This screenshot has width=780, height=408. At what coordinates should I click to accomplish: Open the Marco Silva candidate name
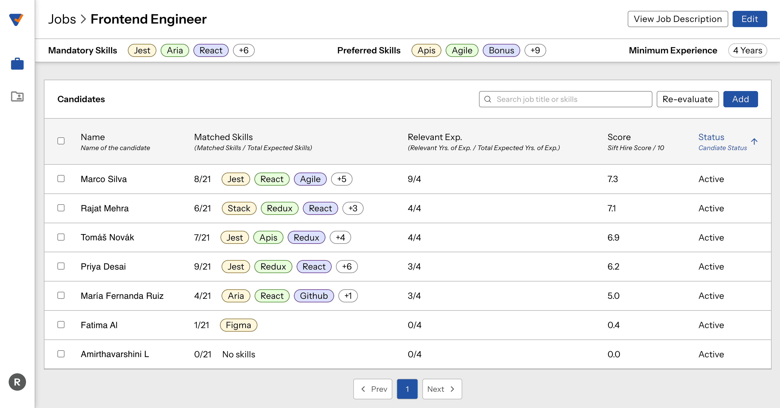pos(103,179)
